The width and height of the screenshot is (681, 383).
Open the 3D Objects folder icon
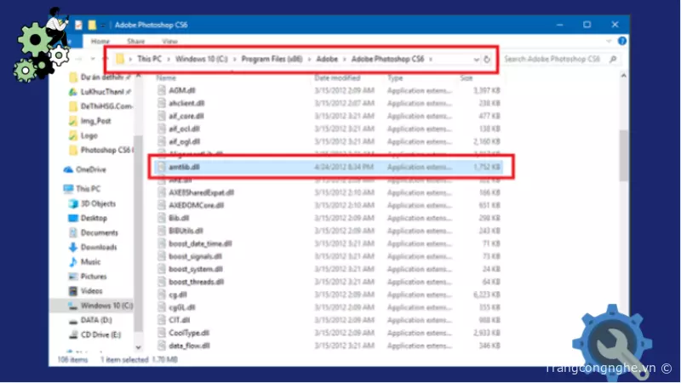coord(72,204)
